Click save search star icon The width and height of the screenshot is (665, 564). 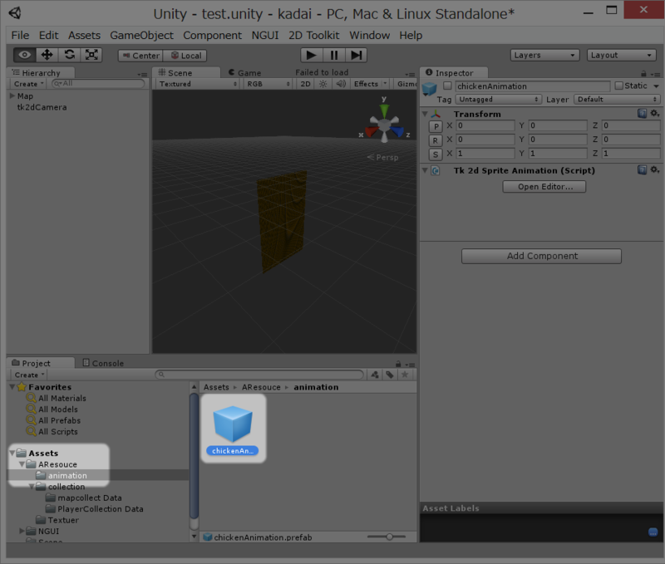pos(405,375)
